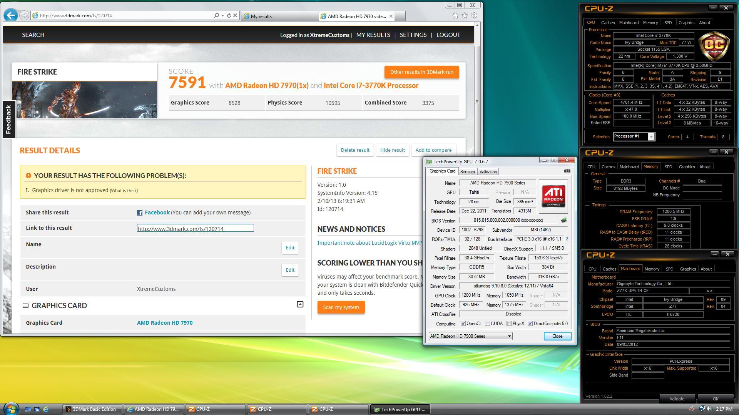Click the Internet Explorer quick launch icon
This screenshot has width=739, height=415.
click(46, 409)
